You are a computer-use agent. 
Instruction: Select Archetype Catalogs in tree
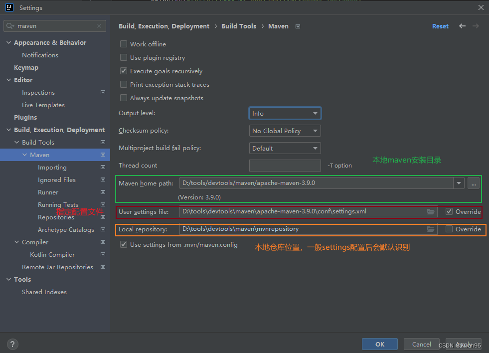click(66, 230)
